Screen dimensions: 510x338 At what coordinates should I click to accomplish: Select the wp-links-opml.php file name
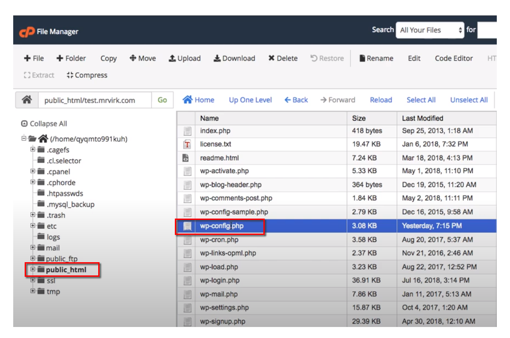228,253
